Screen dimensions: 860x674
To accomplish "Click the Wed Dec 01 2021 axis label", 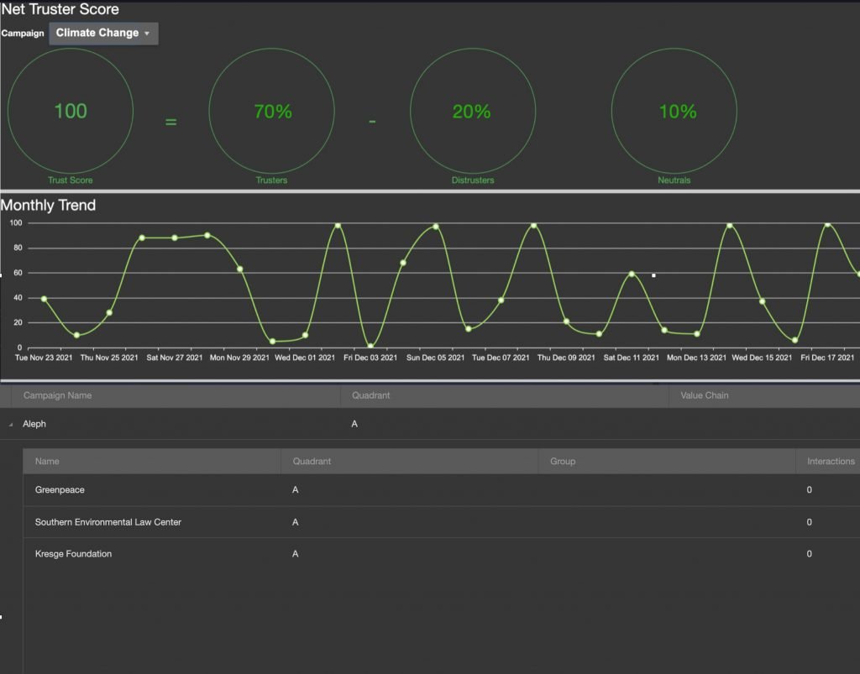I will (305, 358).
